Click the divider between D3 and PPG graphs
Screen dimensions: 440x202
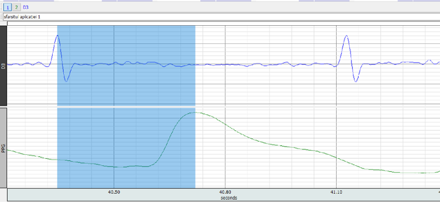pyautogui.click(x=223, y=106)
